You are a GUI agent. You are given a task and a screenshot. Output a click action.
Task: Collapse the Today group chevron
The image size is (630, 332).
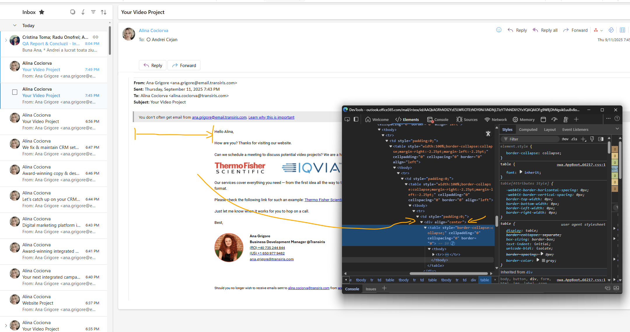[15, 25]
